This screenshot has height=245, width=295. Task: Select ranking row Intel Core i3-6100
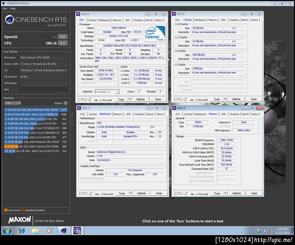[x=36, y=137]
